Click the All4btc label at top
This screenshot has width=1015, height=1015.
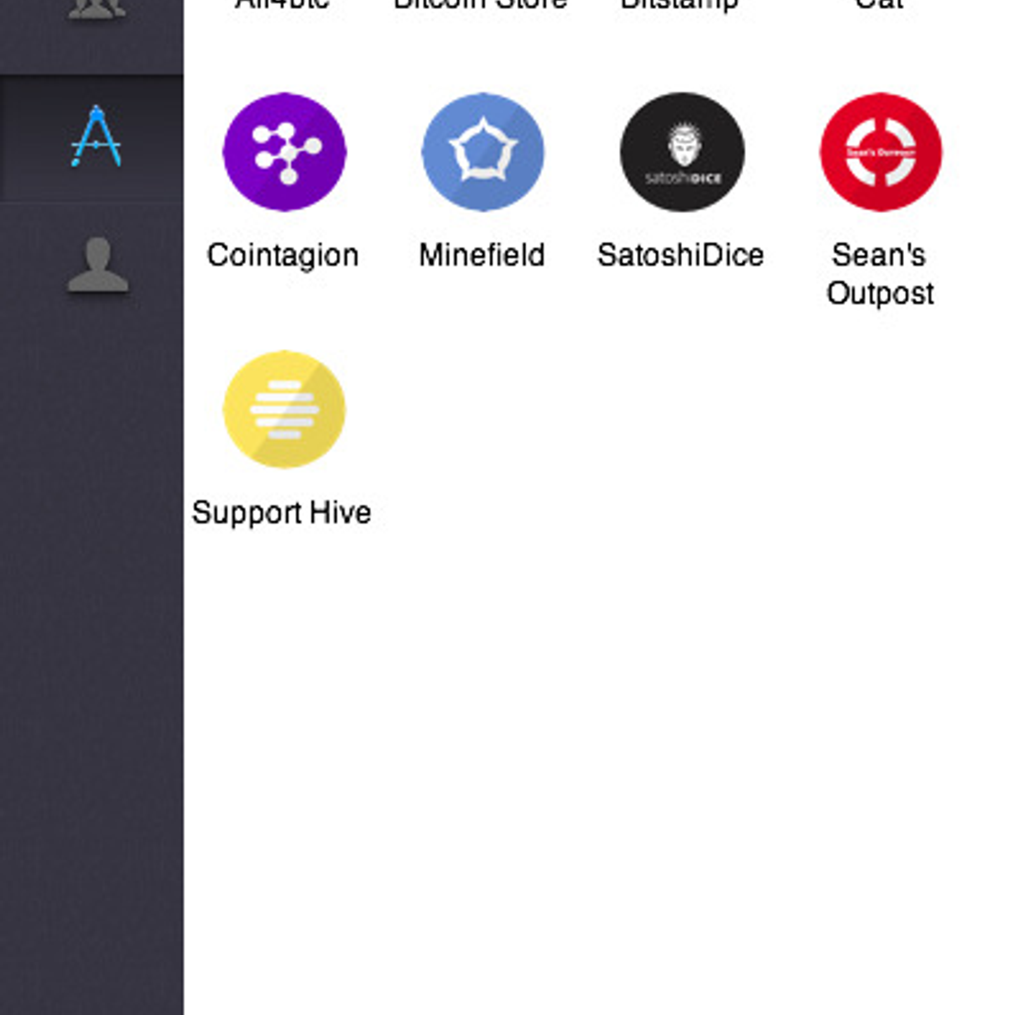pyautogui.click(x=282, y=4)
